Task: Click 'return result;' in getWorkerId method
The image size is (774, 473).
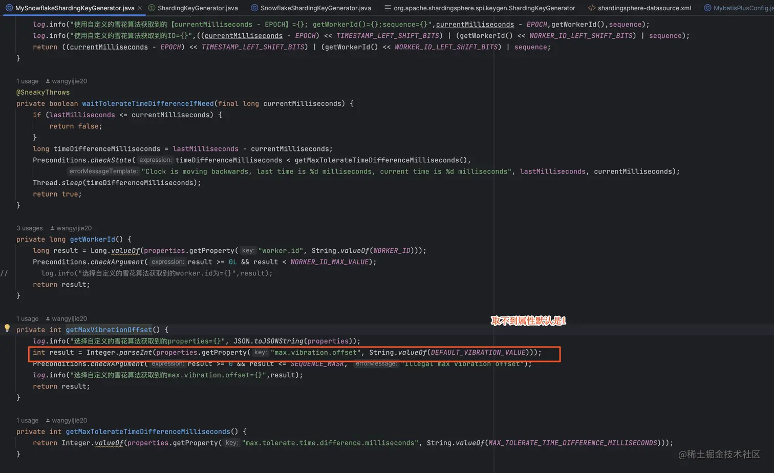Action: (61, 285)
